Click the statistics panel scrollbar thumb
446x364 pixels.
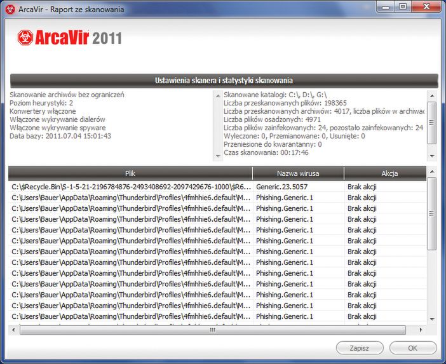coord(432,123)
